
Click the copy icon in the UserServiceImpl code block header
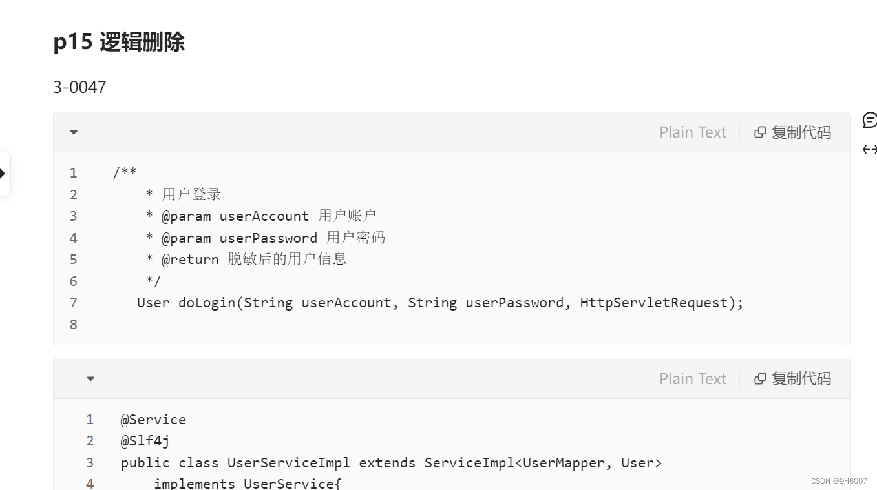click(x=760, y=379)
